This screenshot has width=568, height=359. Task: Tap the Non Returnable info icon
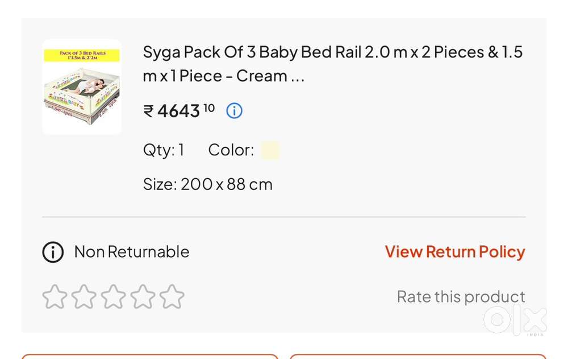pos(53,251)
